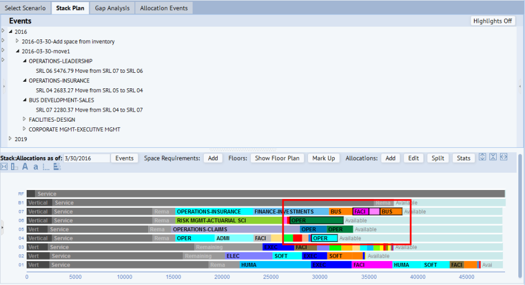The width and height of the screenshot is (525, 285).
Task: Click the dotted axis display icon
Action: tap(46, 167)
